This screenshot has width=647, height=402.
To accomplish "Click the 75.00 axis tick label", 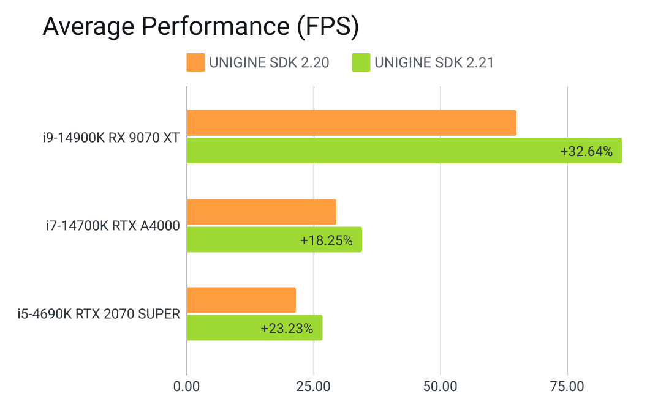I will (x=567, y=387).
